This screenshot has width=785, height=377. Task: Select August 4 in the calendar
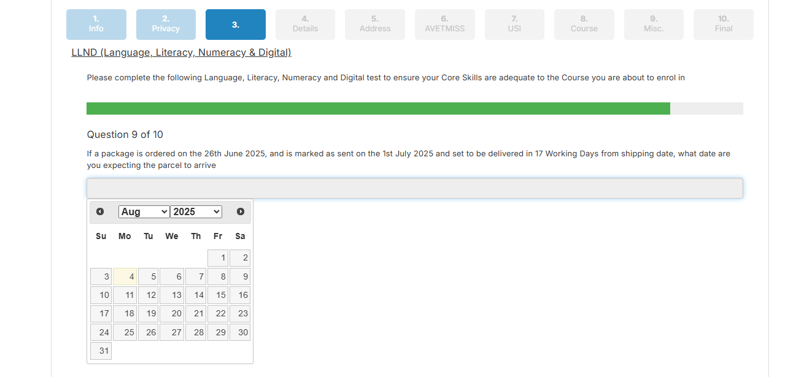coord(125,277)
